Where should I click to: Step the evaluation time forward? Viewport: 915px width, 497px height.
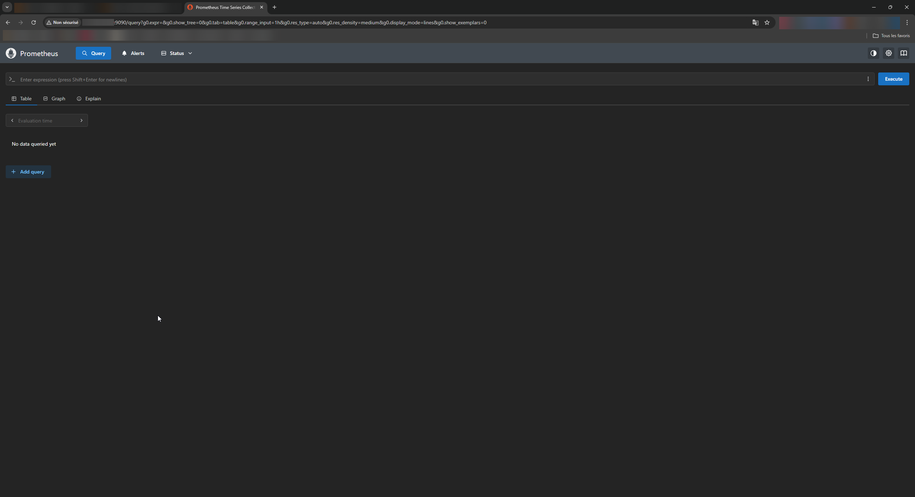point(81,120)
